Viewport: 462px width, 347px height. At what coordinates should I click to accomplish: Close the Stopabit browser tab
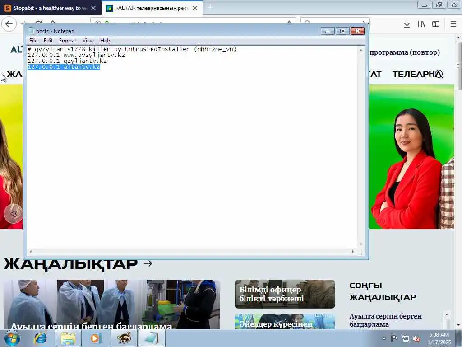click(x=93, y=8)
